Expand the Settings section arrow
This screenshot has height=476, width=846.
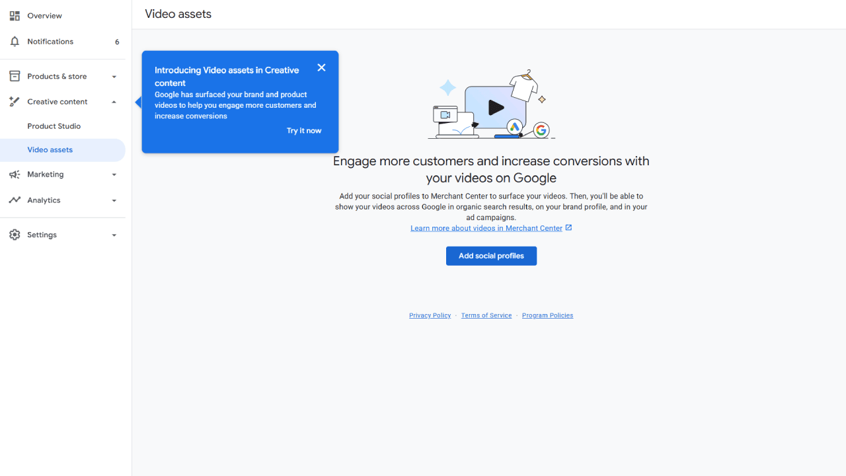pos(114,235)
